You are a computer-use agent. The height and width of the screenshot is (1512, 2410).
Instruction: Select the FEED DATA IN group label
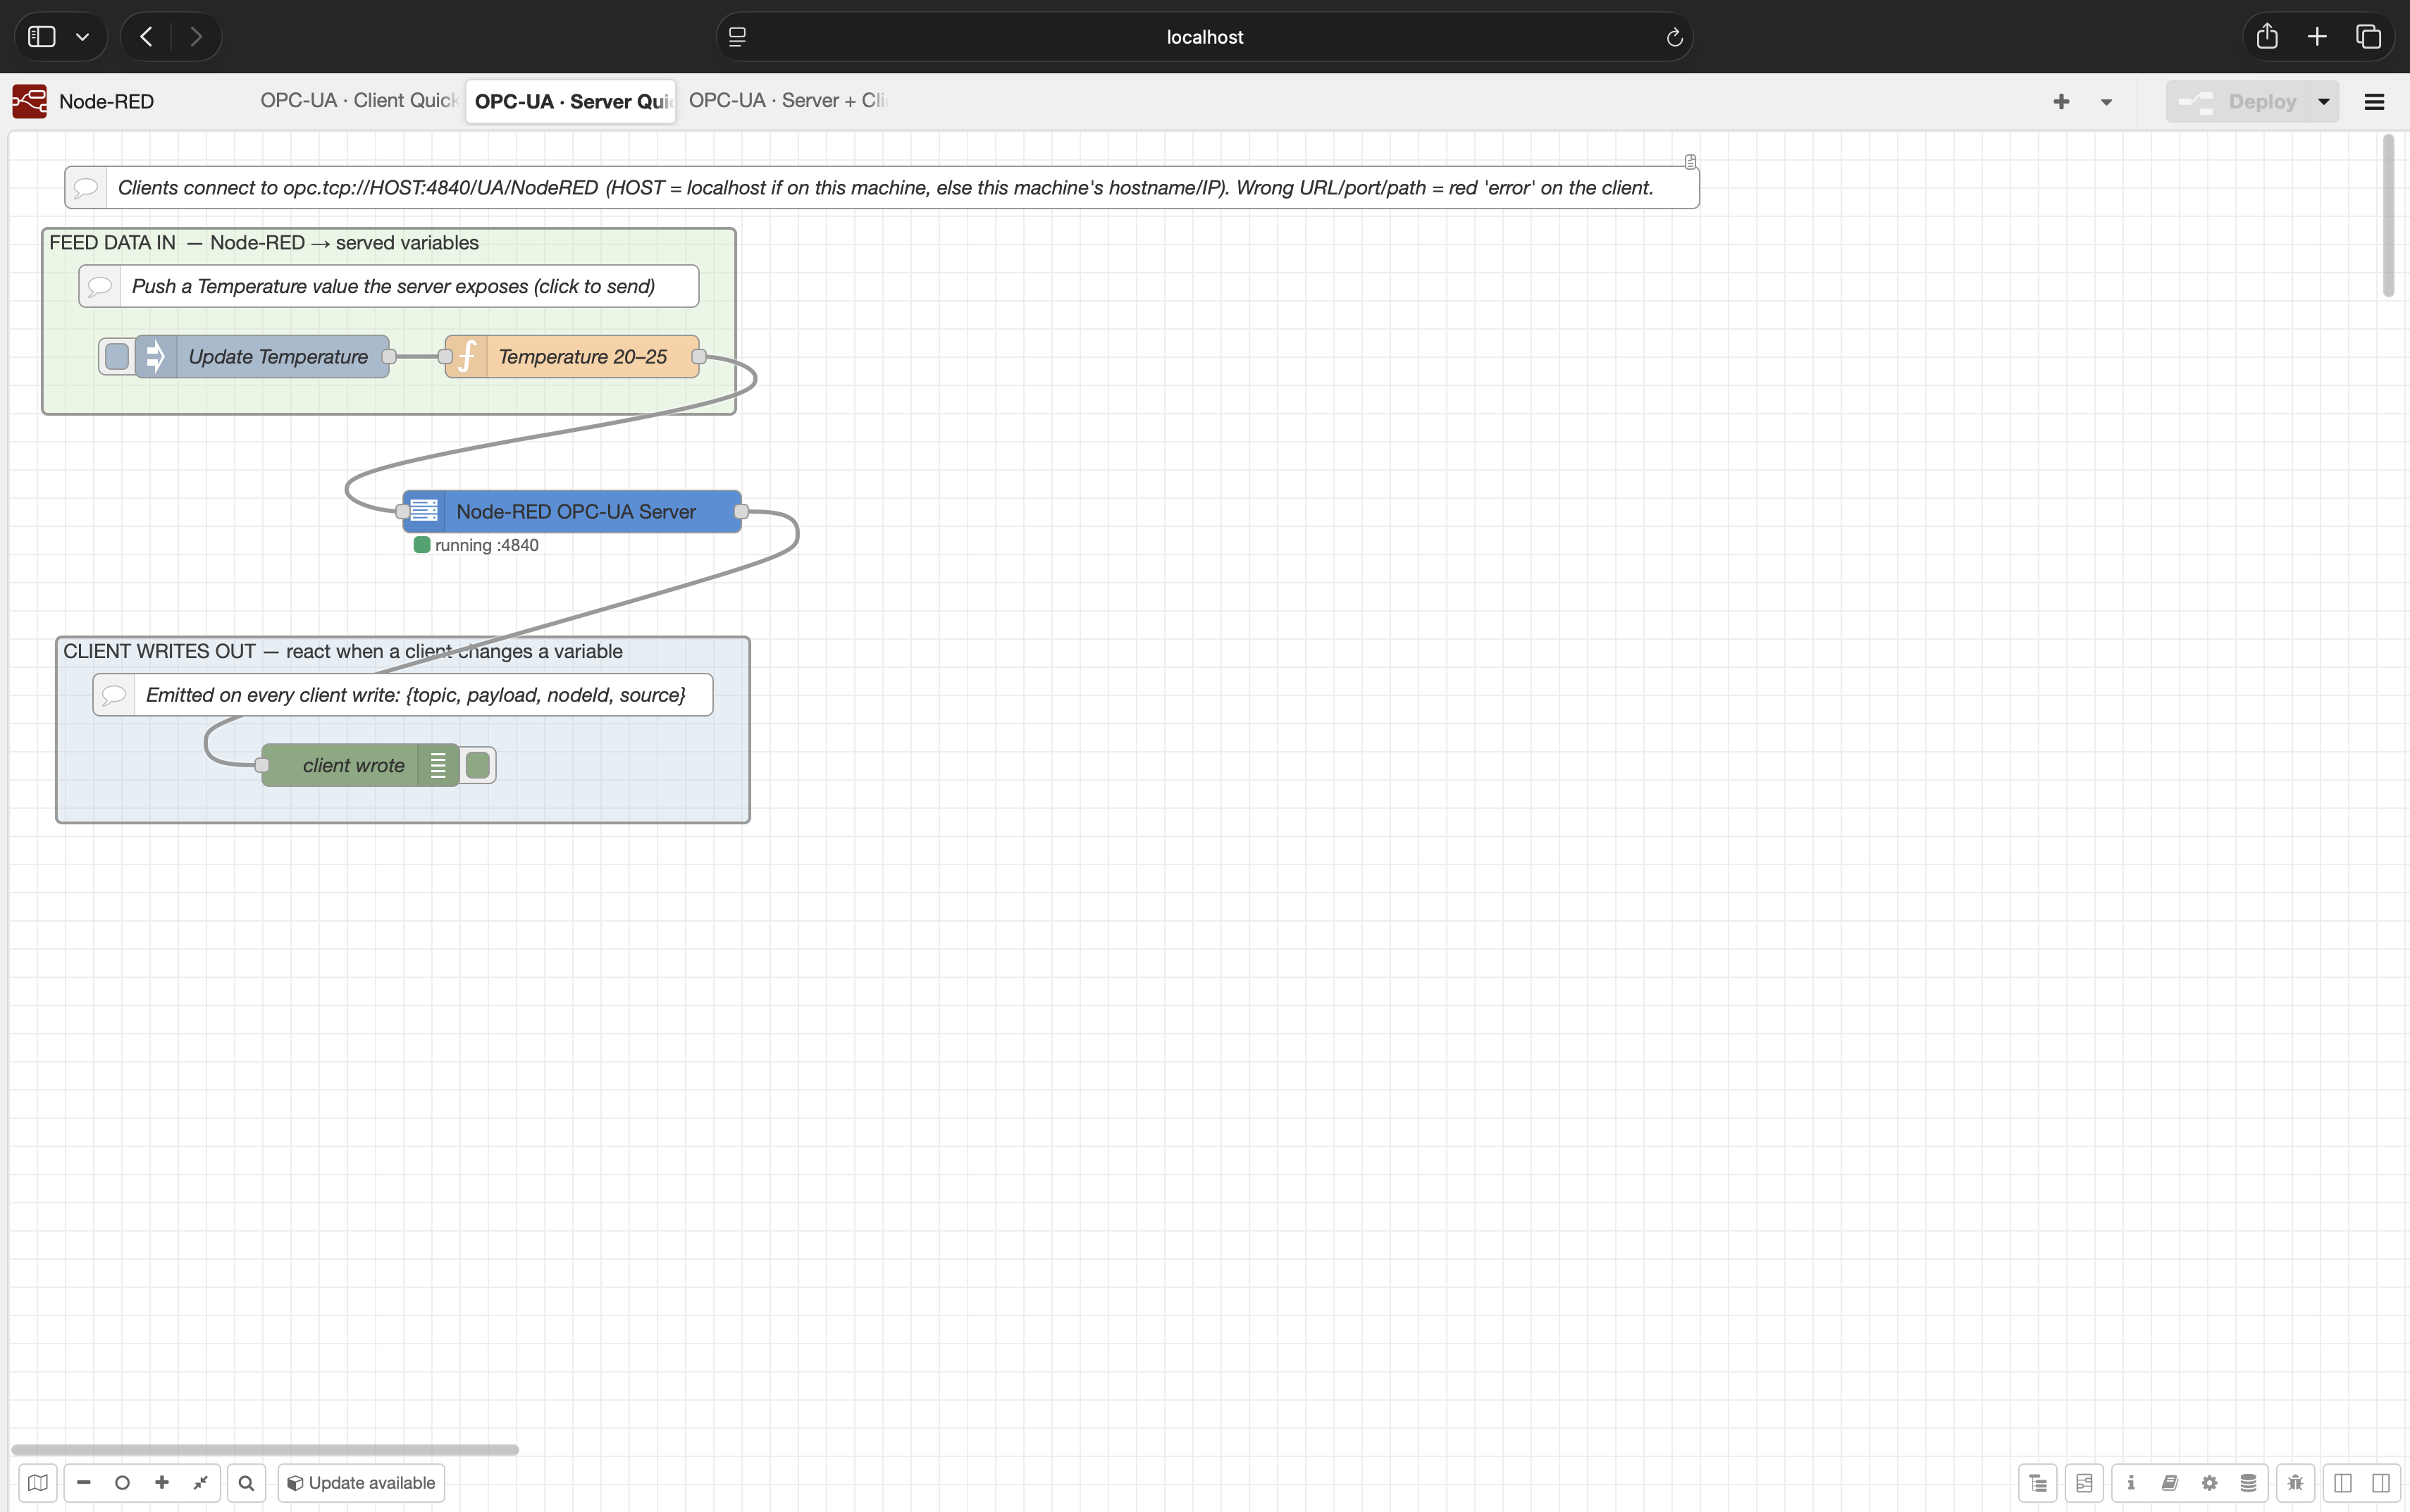click(x=264, y=242)
